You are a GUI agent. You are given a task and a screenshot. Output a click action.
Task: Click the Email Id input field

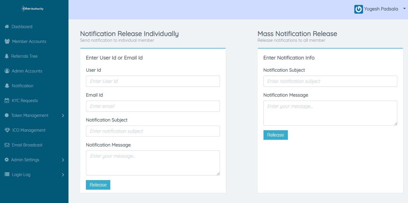153,106
